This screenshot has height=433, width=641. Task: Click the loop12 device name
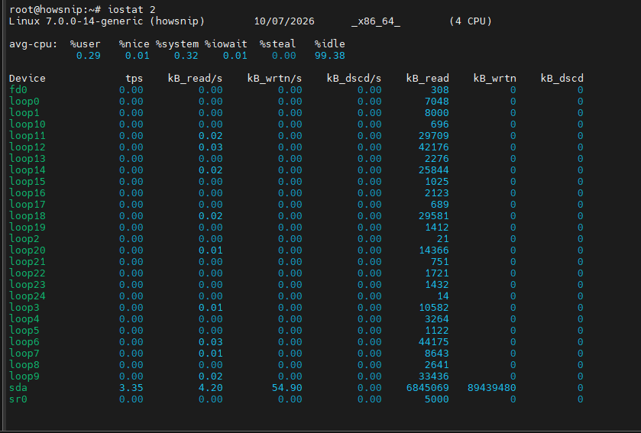(28, 147)
